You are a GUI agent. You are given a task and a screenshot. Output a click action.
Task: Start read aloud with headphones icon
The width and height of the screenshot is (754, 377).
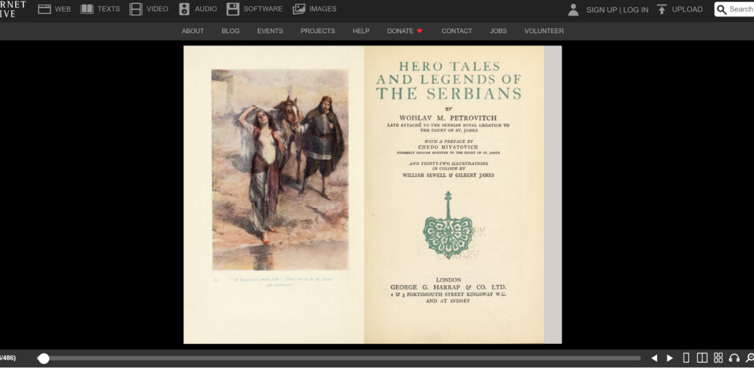pyautogui.click(x=734, y=358)
